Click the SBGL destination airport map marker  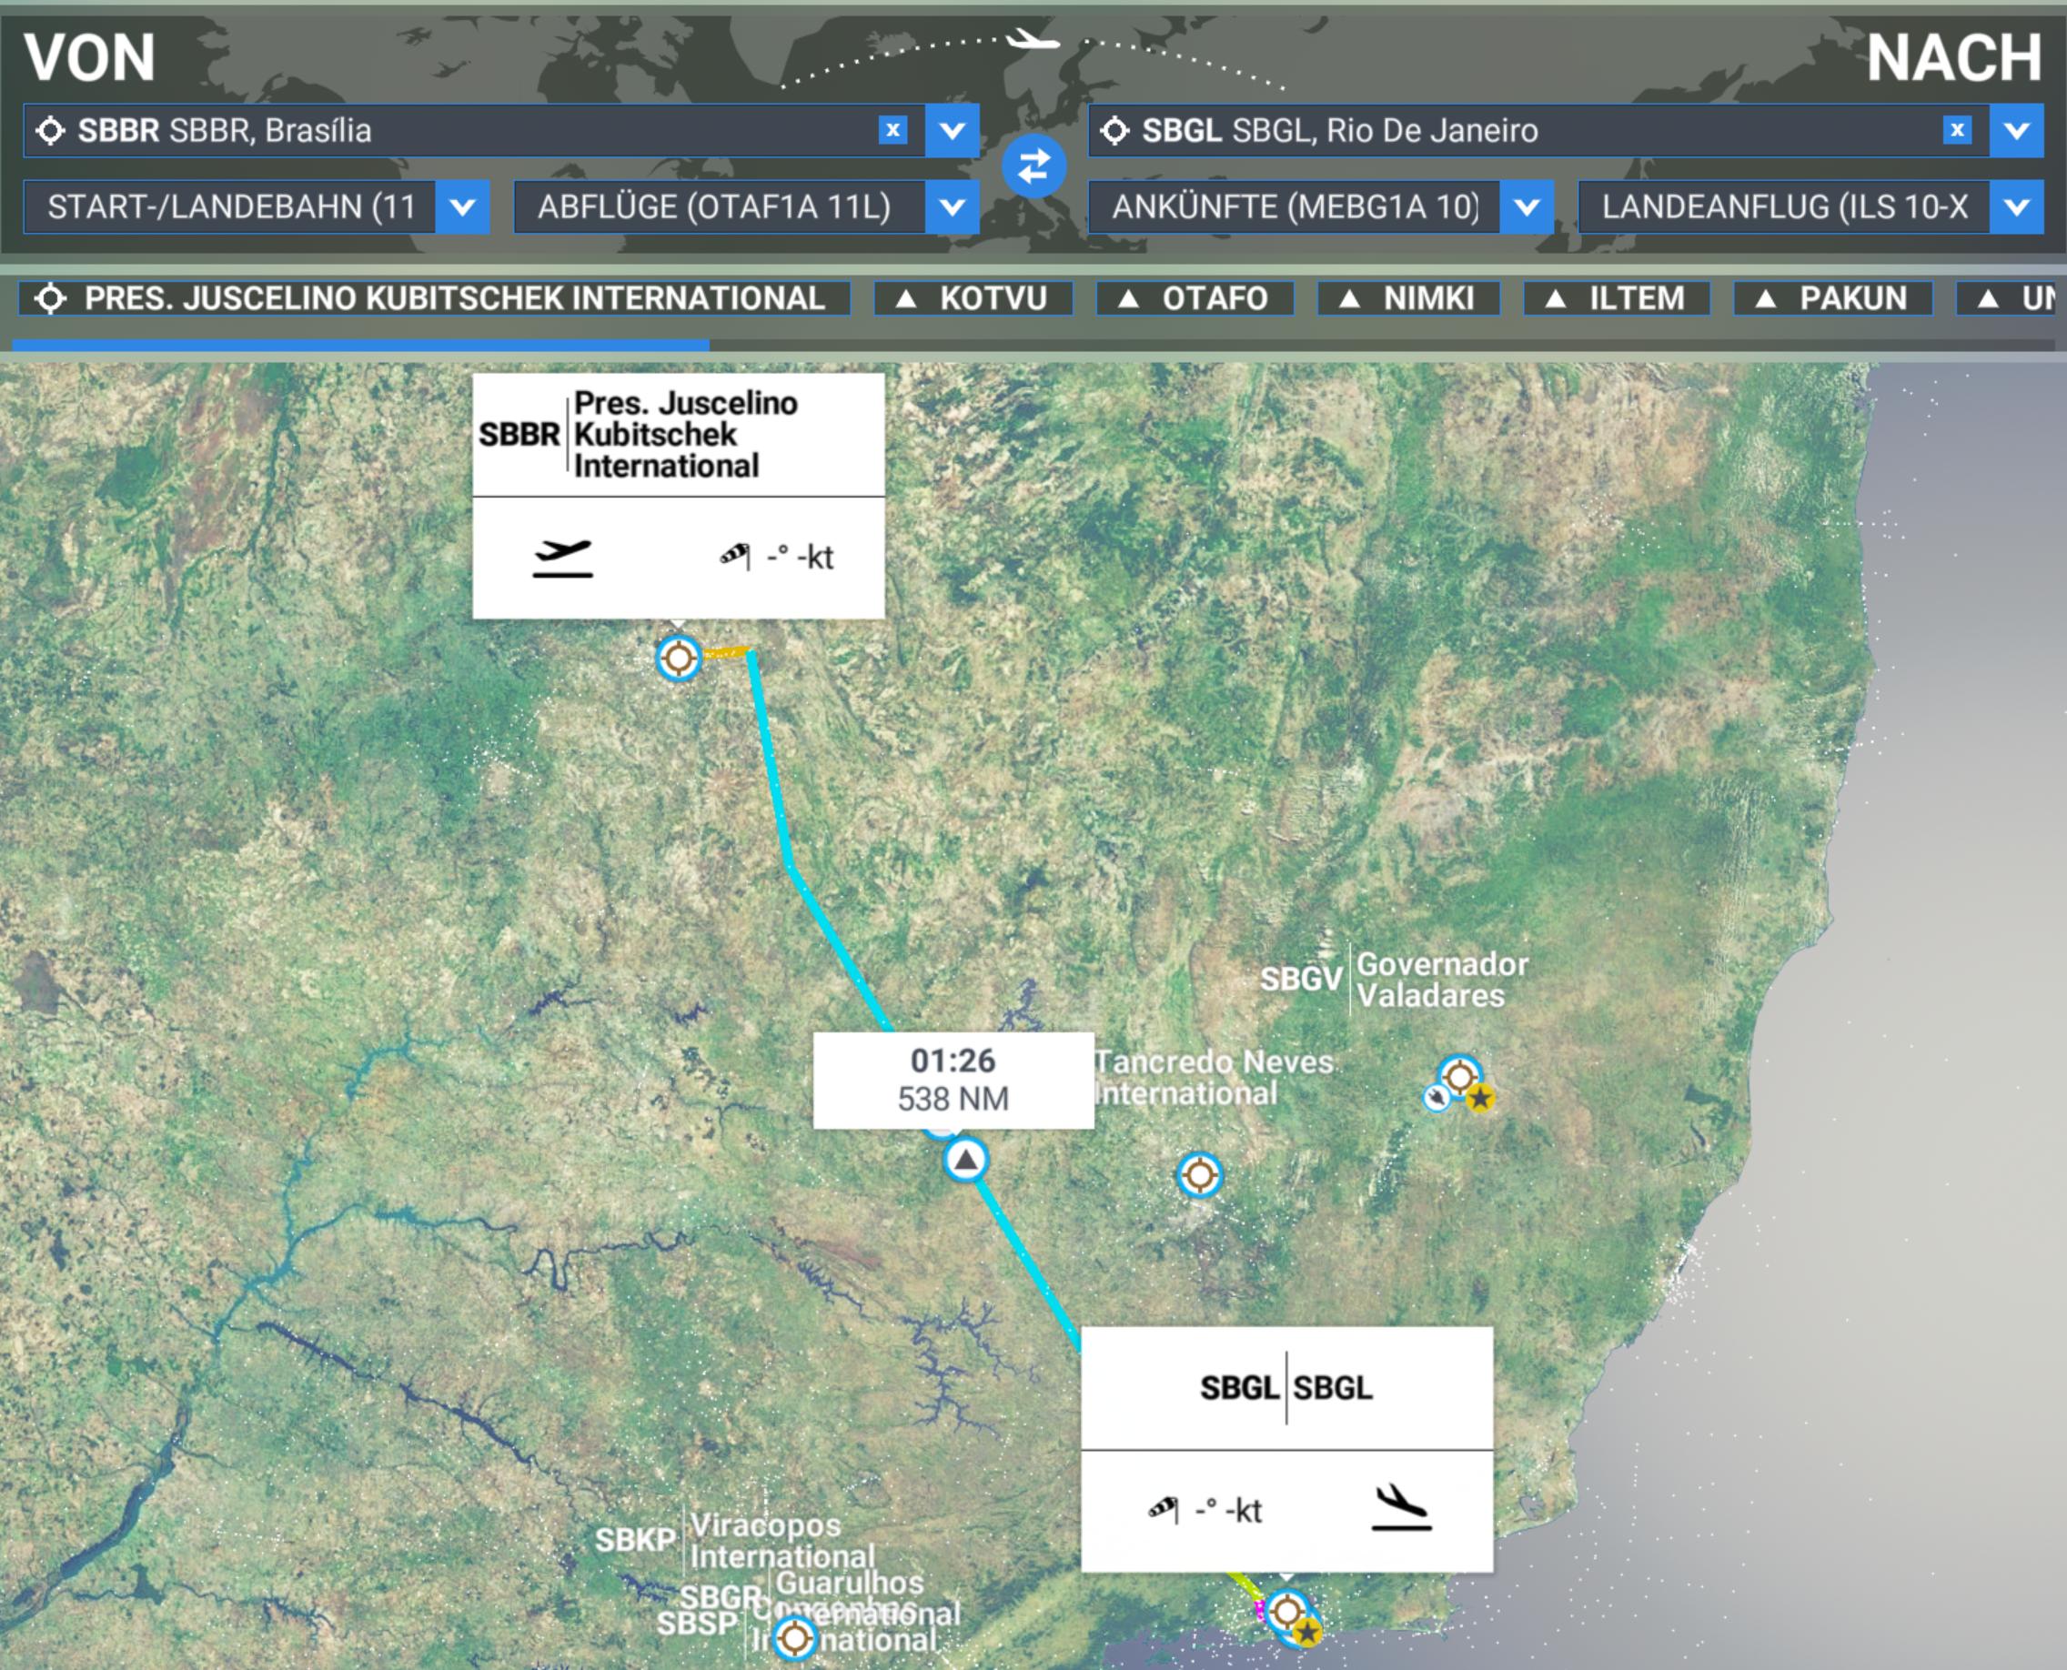click(x=1286, y=1610)
